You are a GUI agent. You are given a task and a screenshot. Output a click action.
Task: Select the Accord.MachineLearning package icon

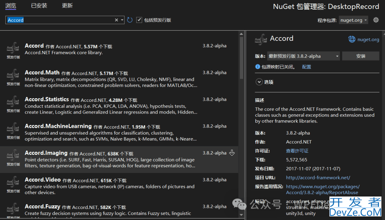pos(13,128)
